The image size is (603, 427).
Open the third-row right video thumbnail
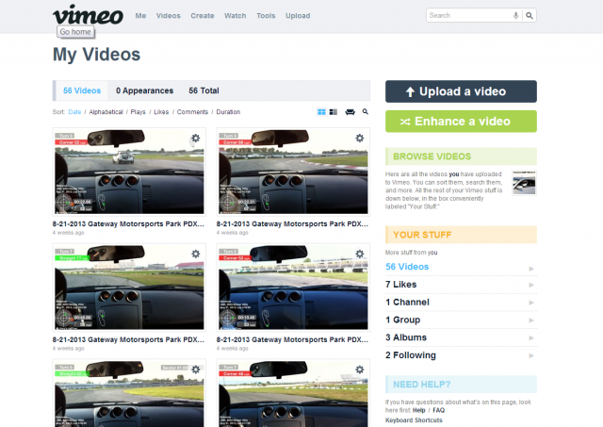(293, 394)
